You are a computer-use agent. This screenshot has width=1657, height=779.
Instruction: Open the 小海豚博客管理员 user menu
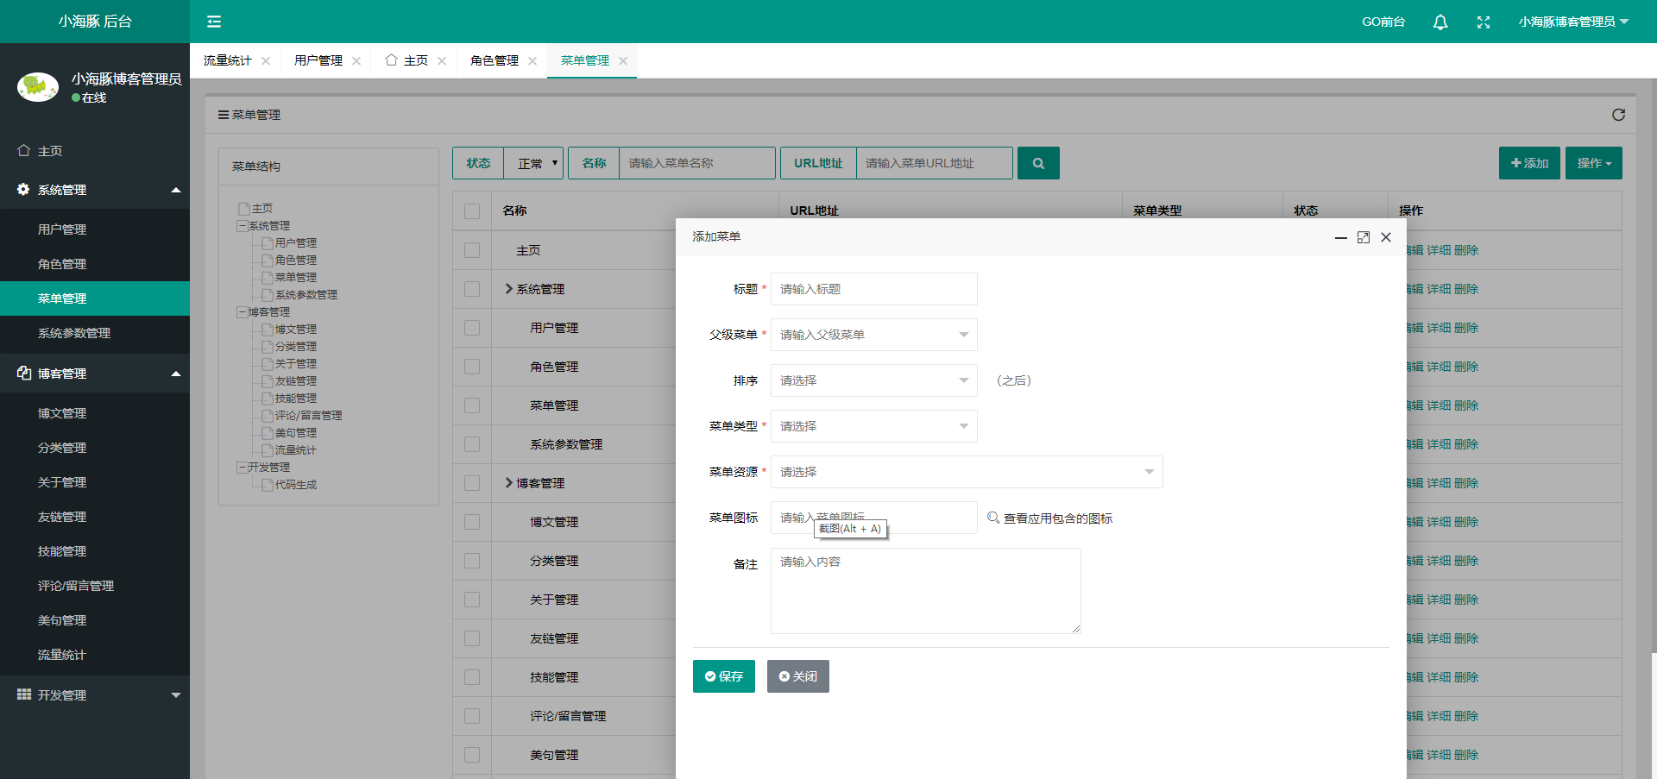(x=1573, y=22)
